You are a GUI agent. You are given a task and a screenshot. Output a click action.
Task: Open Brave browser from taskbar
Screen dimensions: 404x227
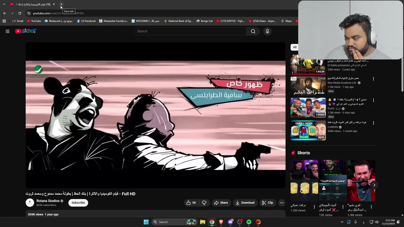(x=221, y=222)
